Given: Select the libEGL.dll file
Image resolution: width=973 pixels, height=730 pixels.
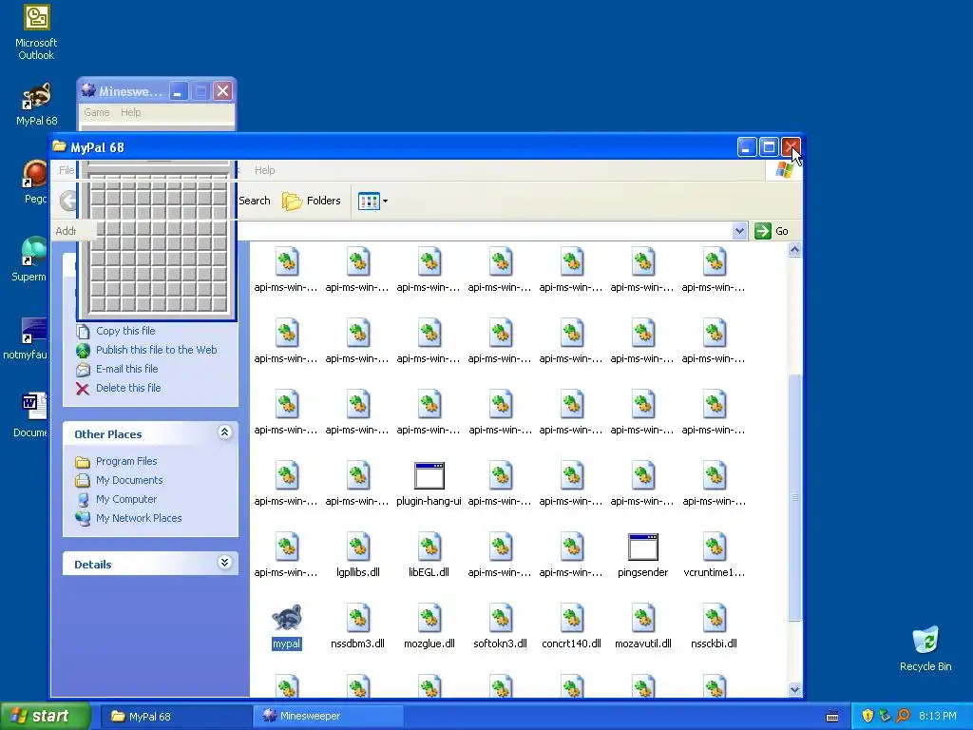Looking at the screenshot, I should pos(429,555).
